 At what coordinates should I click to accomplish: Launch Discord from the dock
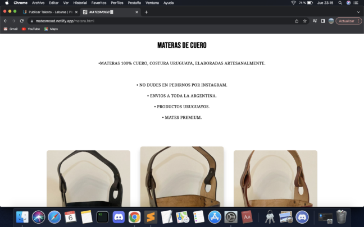point(119,216)
